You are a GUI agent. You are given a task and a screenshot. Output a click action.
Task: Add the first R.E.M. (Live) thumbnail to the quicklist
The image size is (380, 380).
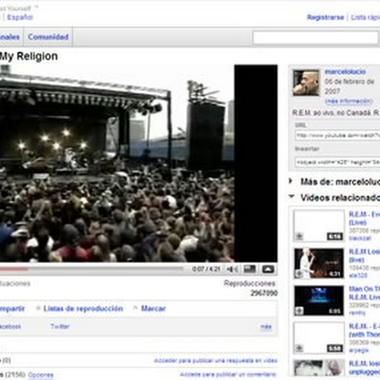(x=299, y=236)
